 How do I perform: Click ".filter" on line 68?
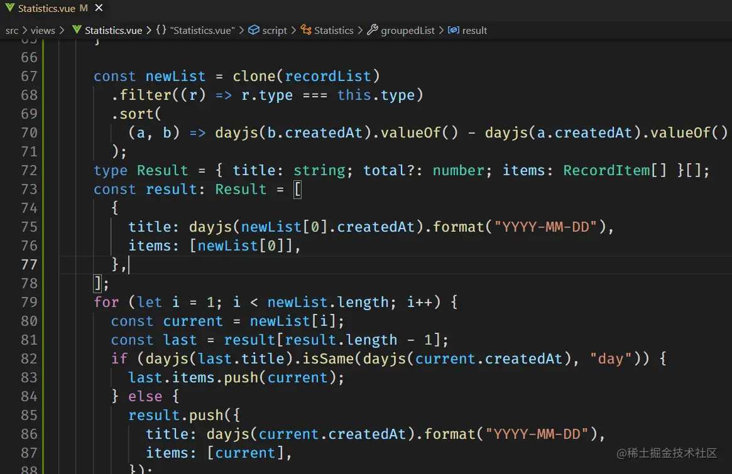[x=141, y=95]
